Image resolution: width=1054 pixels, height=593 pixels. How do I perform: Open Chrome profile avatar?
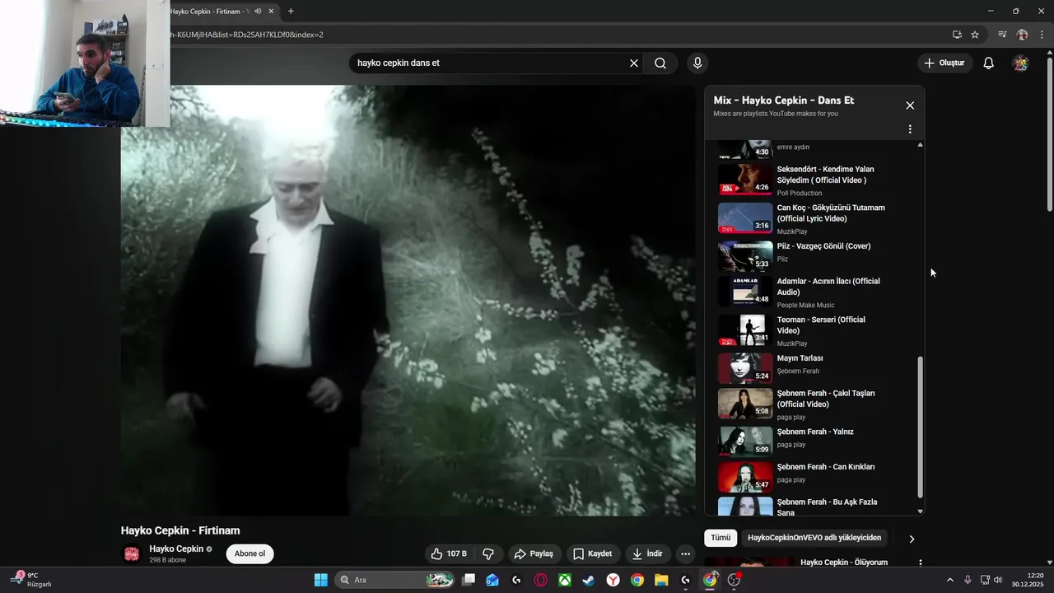click(1022, 35)
